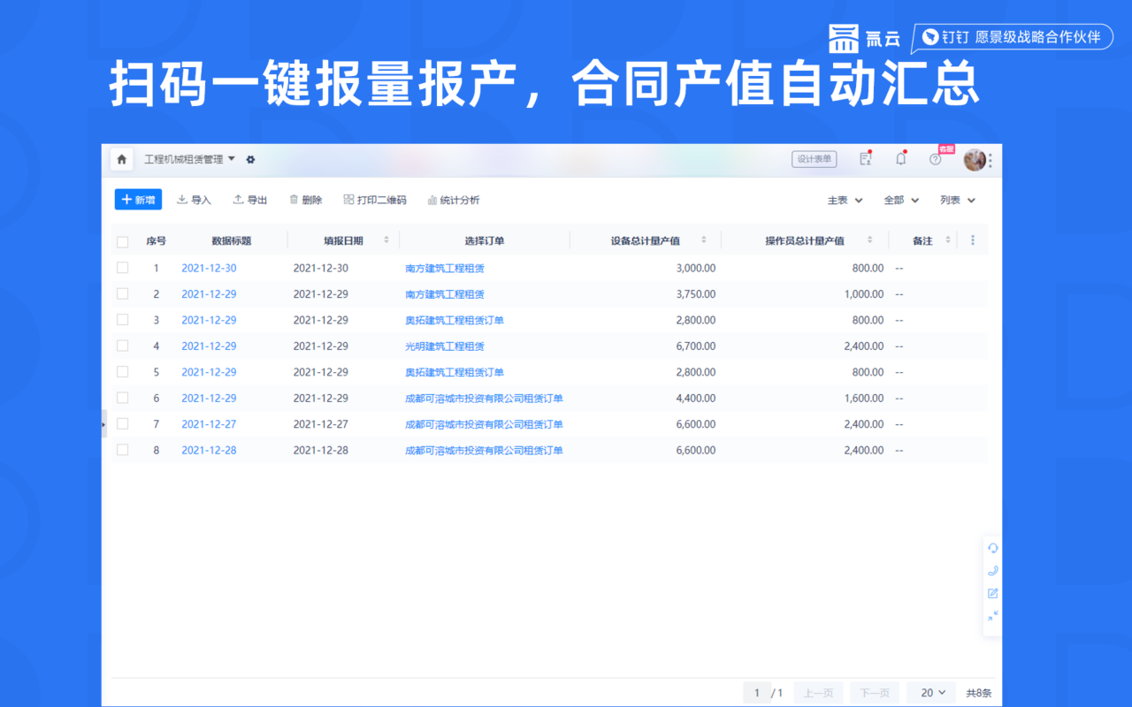Open the home icon button
Screen dimensions: 1132x707
click(x=122, y=160)
